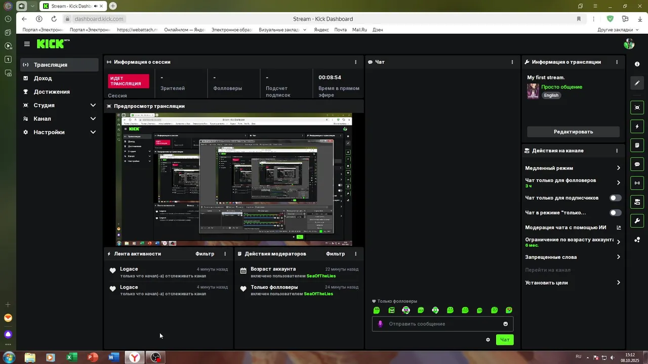Select Достижения in sidebar
The width and height of the screenshot is (648, 364).
tap(60, 92)
